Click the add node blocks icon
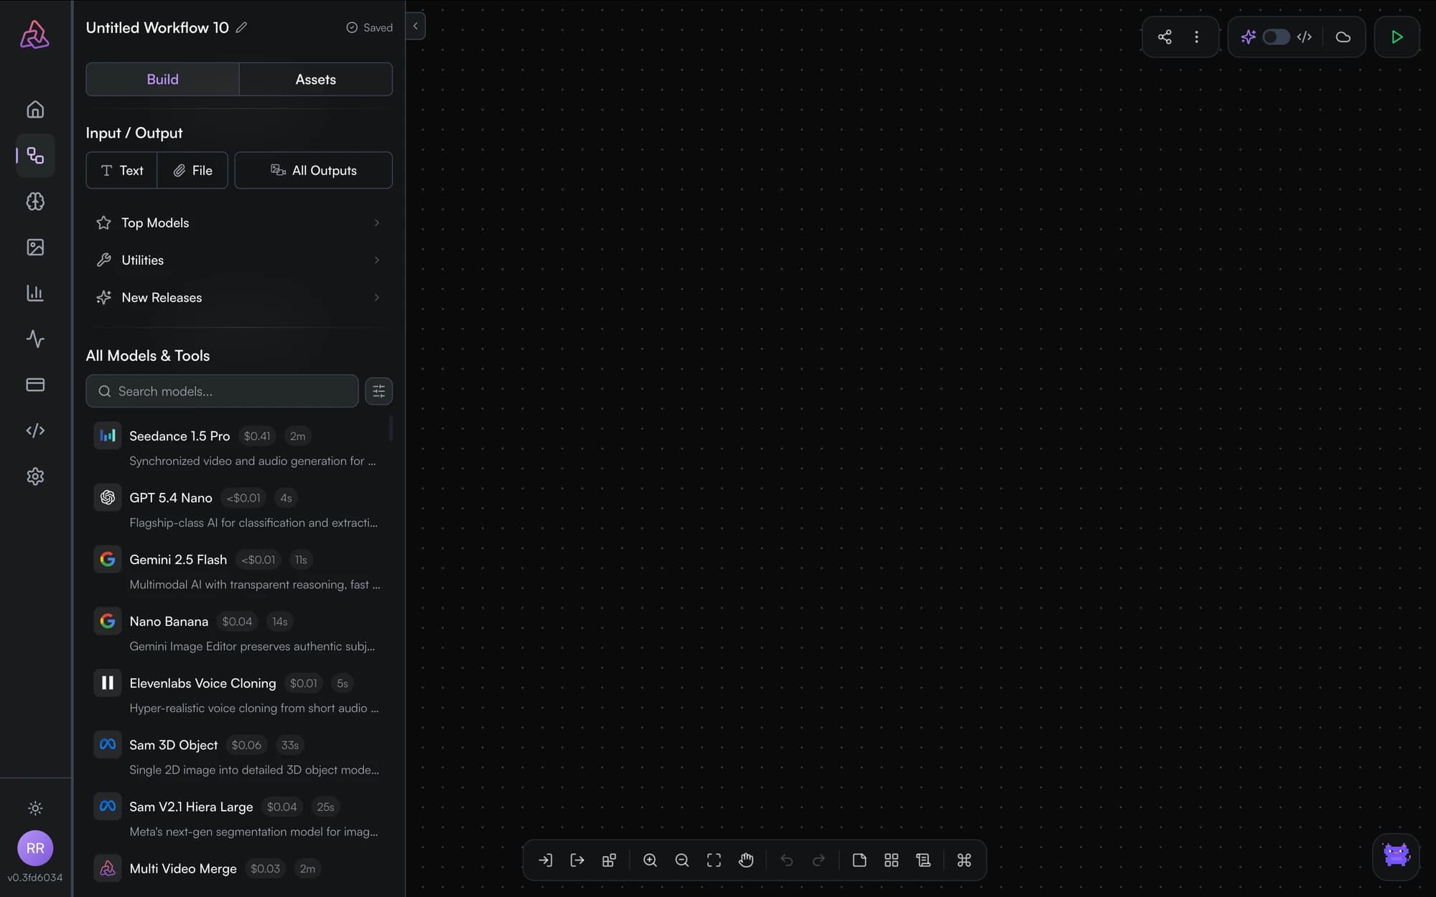The image size is (1436, 897). (x=609, y=860)
